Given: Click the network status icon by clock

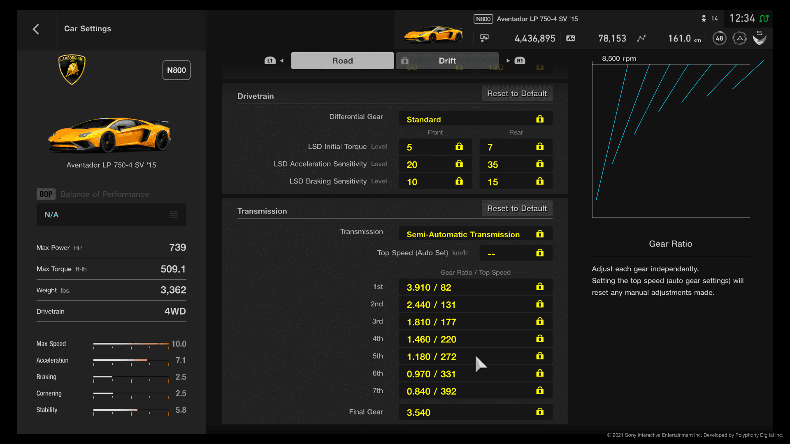Looking at the screenshot, I should pos(764,18).
